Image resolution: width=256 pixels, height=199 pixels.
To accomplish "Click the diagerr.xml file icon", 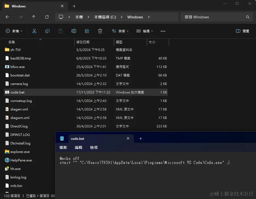I will pos(7,109).
